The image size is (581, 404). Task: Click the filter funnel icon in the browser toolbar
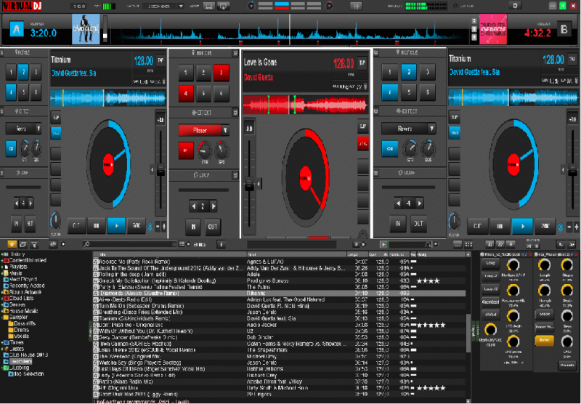coord(34,244)
